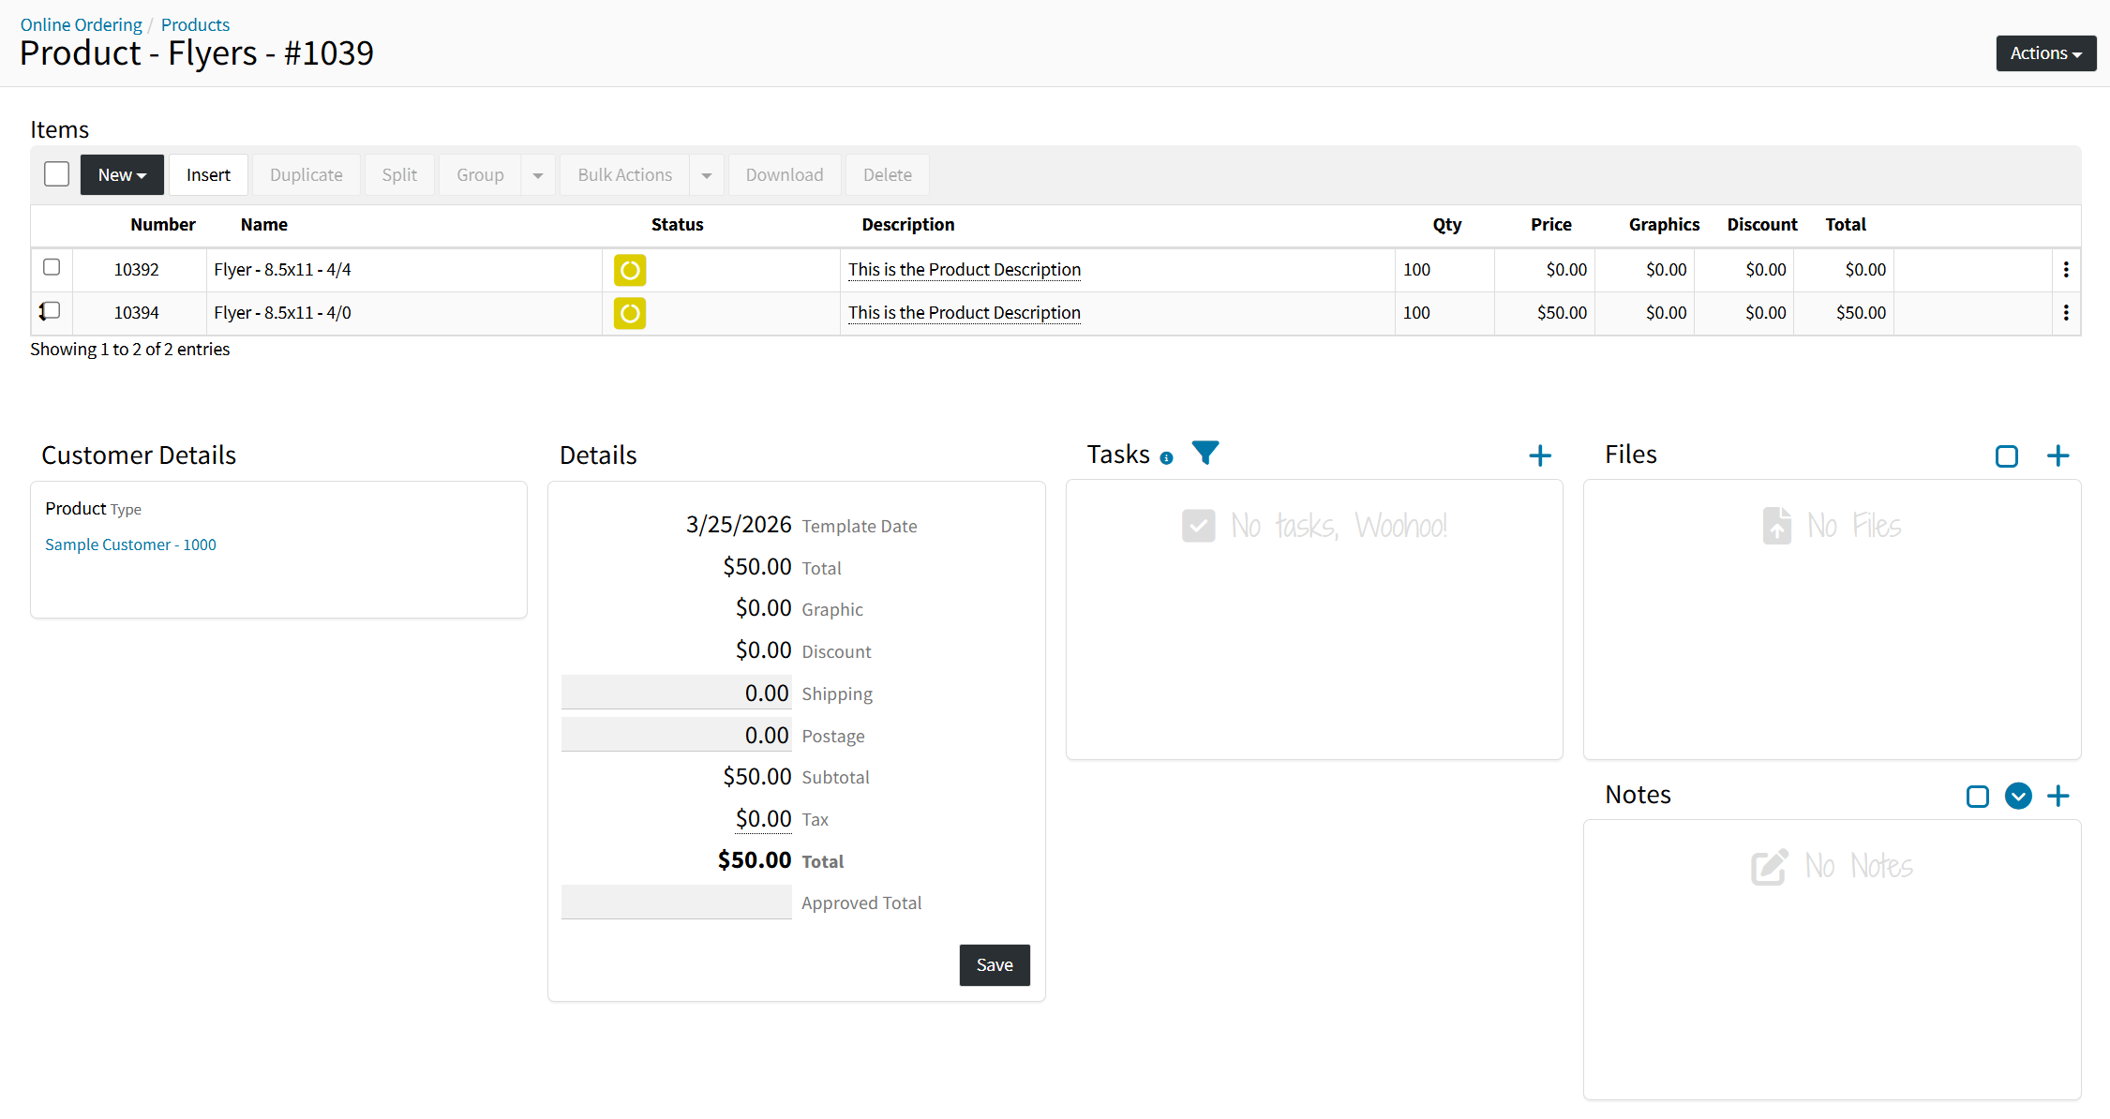This screenshot has width=2110, height=1119.
Task: Open row menu for item 10394
Action: tap(2065, 313)
